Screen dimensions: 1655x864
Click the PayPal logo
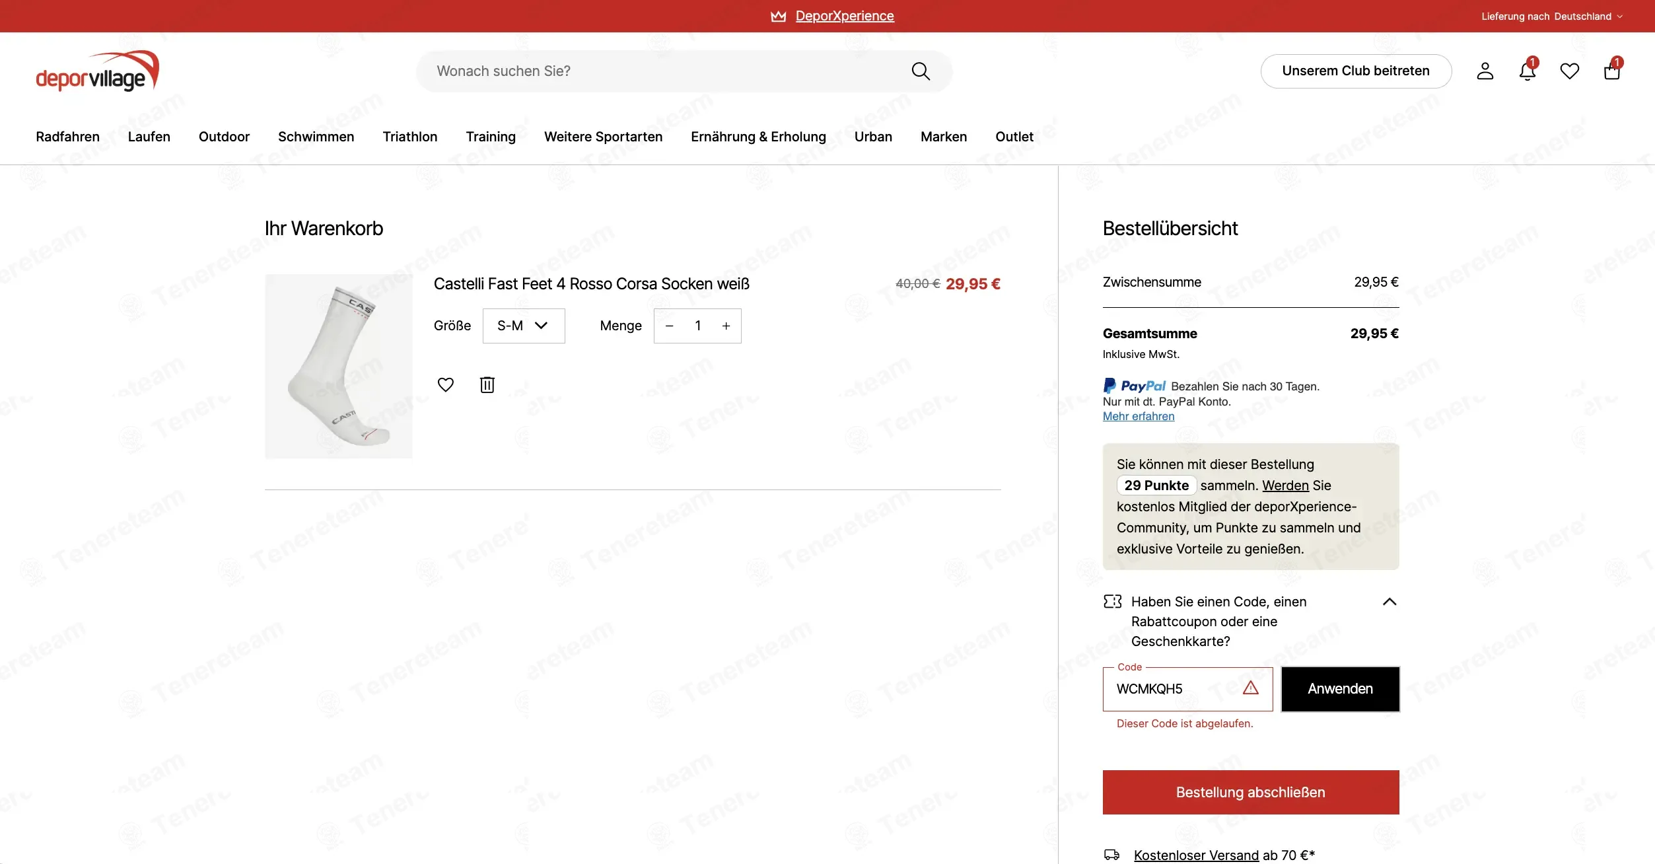(x=1135, y=386)
